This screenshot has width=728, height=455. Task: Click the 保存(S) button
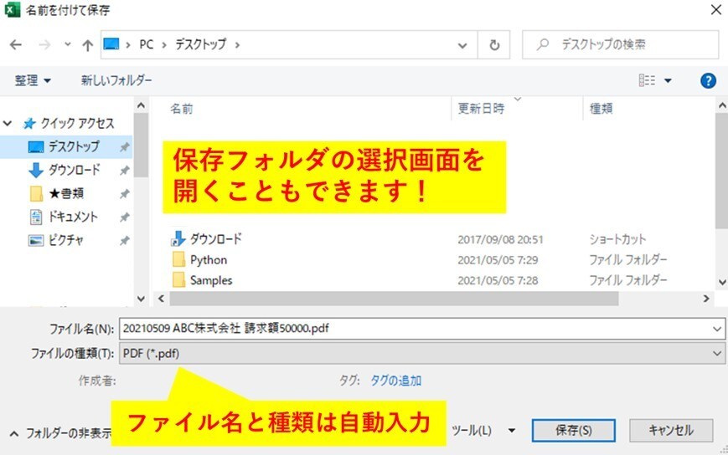point(573,431)
